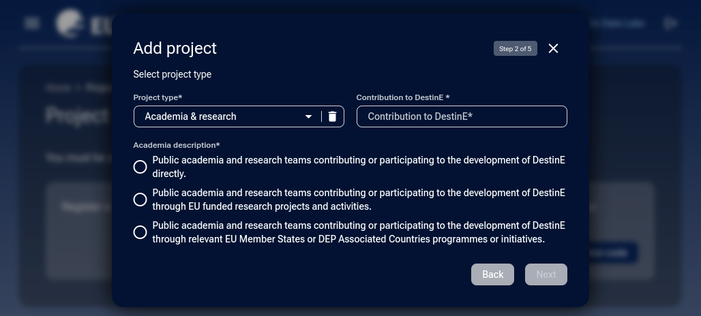Click the Step 2 of 5 badge
The height and width of the screenshot is (316, 701).
pos(515,49)
